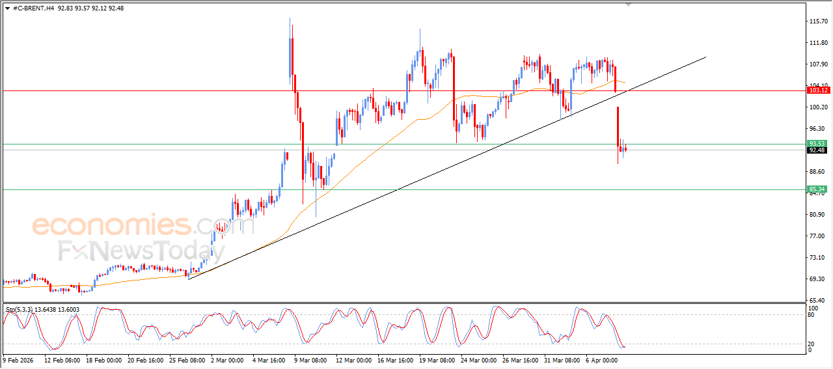
Task: Click the green 93.53 price label
Action: (x=817, y=143)
